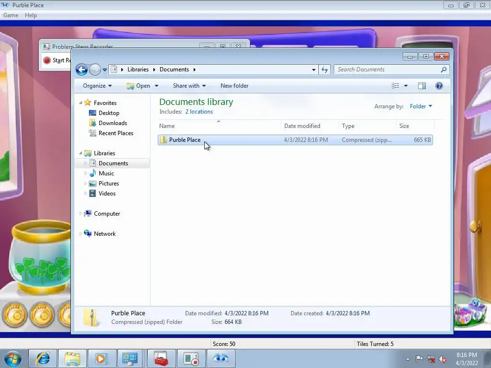Open the Game menu in Purble Place
This screenshot has width=491, height=368.
[11, 15]
